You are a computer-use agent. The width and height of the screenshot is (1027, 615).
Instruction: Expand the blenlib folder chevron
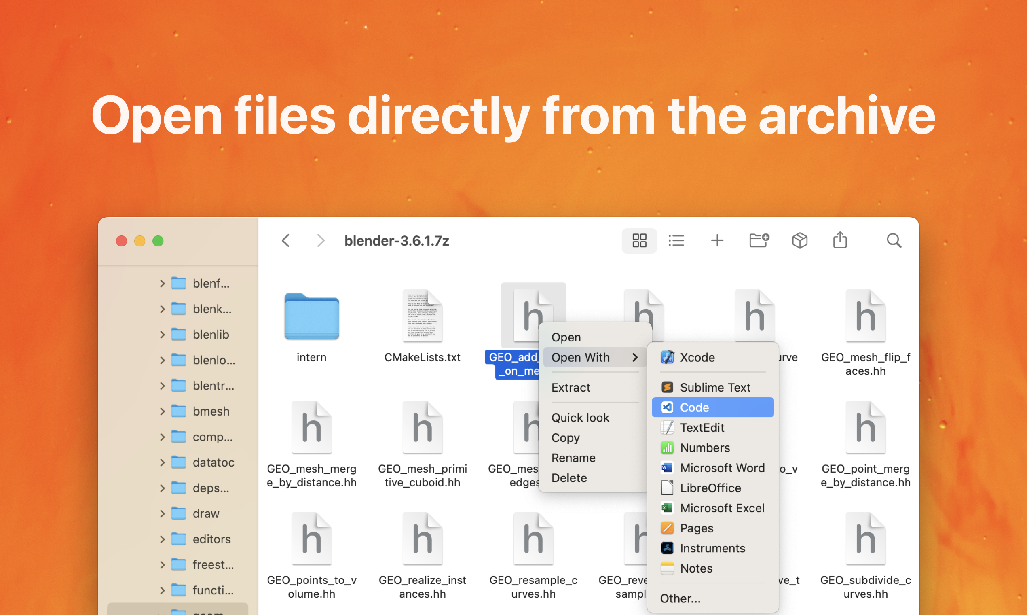(162, 335)
